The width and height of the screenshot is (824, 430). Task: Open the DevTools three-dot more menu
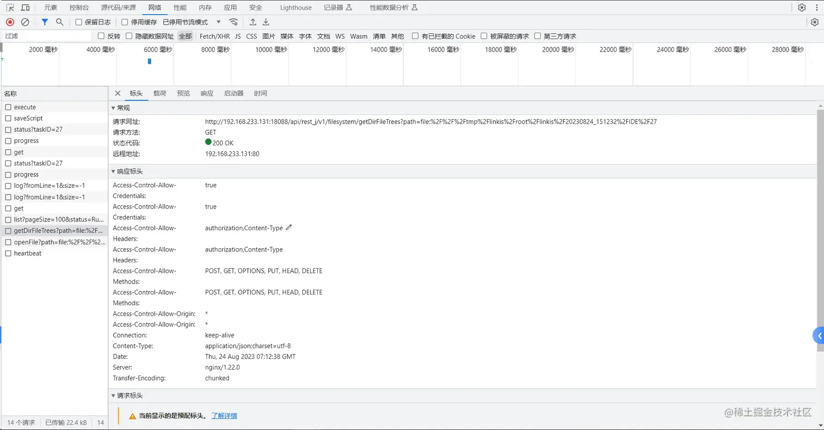(816, 8)
